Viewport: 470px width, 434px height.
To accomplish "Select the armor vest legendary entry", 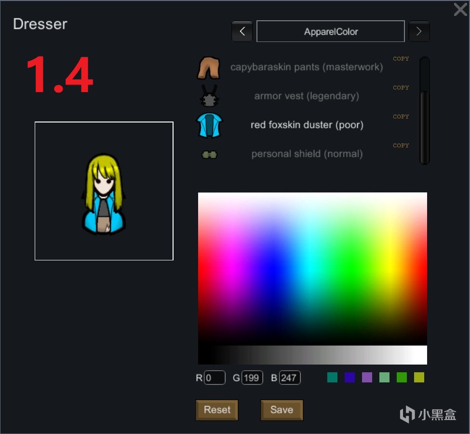I will pos(307,95).
